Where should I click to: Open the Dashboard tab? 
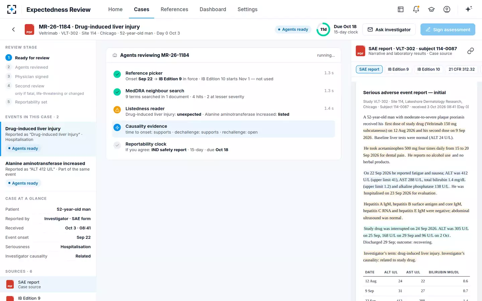pos(213,9)
